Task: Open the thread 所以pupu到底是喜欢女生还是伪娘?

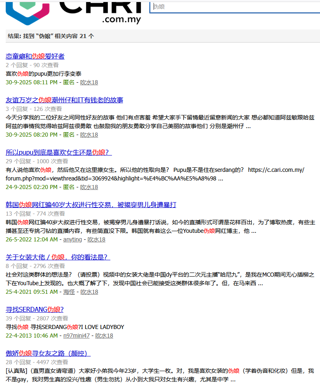Action: click(x=58, y=153)
